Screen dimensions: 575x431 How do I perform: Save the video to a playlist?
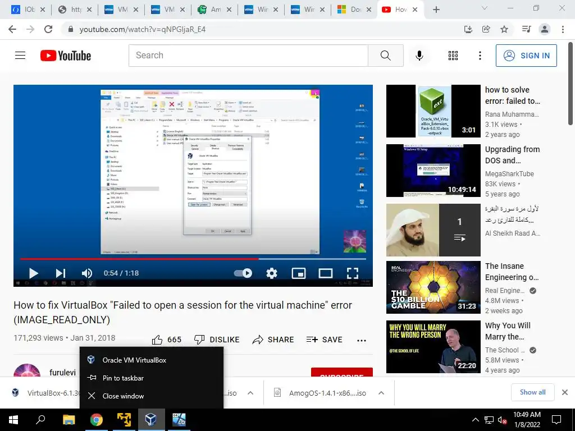[324, 340]
